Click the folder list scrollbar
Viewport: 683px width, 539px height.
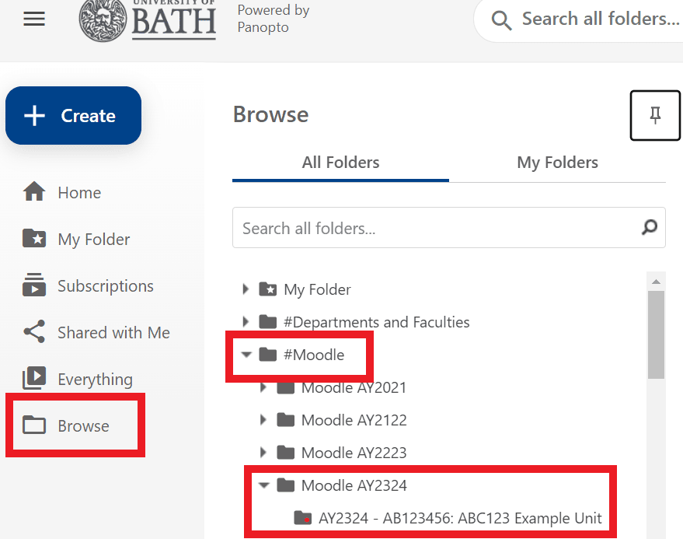[656, 334]
